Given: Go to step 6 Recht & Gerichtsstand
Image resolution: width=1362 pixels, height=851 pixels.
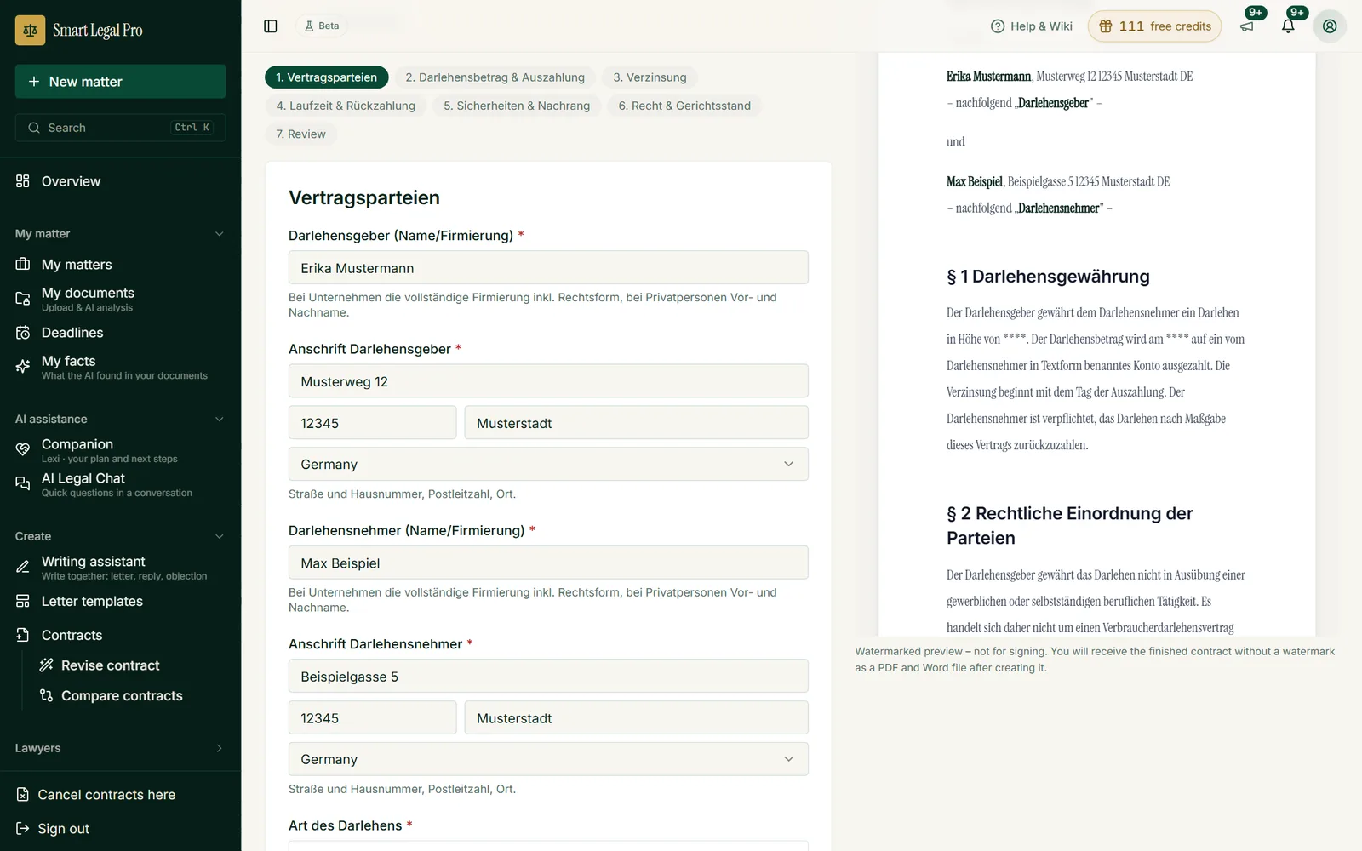Looking at the screenshot, I should 684,106.
